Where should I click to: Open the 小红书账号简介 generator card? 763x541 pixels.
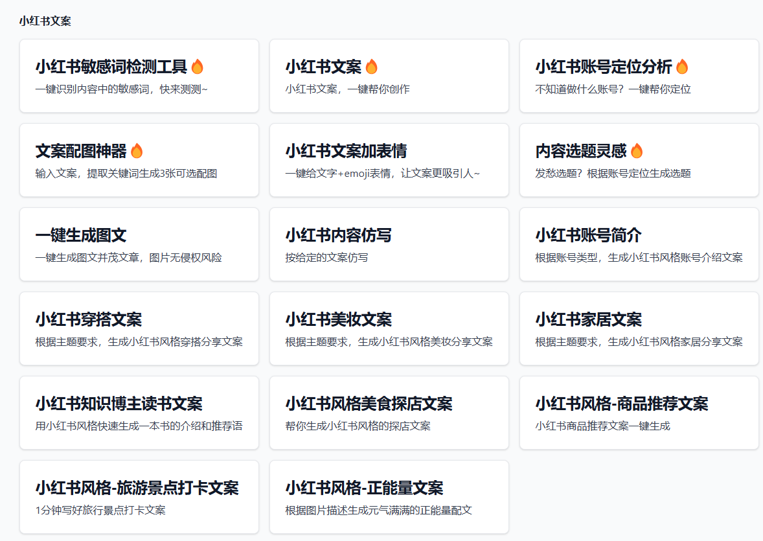click(x=639, y=244)
